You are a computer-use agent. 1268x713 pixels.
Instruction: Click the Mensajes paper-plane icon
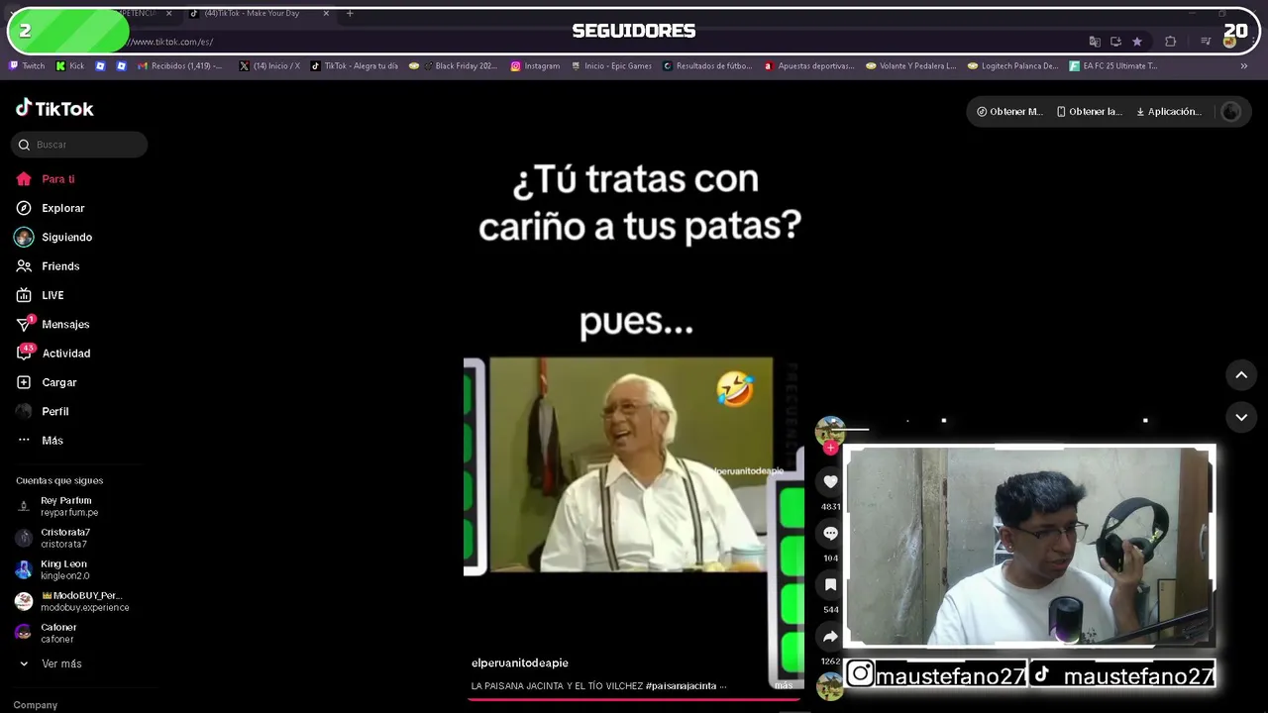click(x=24, y=325)
